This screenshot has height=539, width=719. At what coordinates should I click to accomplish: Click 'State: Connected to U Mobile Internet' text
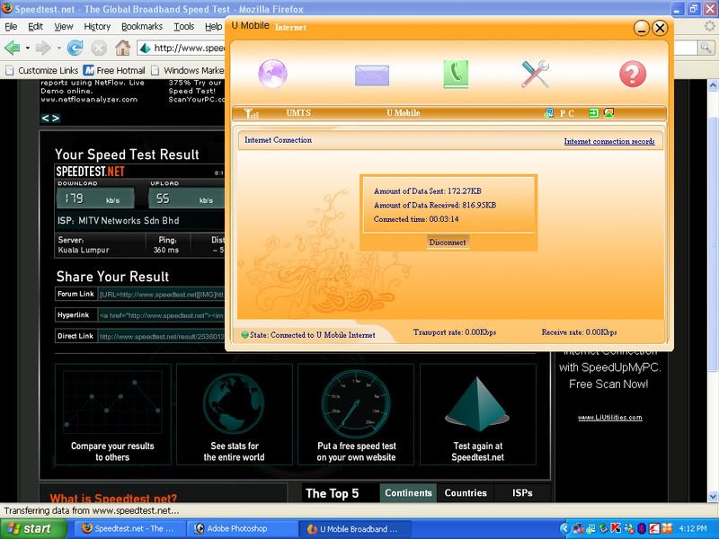(312, 335)
